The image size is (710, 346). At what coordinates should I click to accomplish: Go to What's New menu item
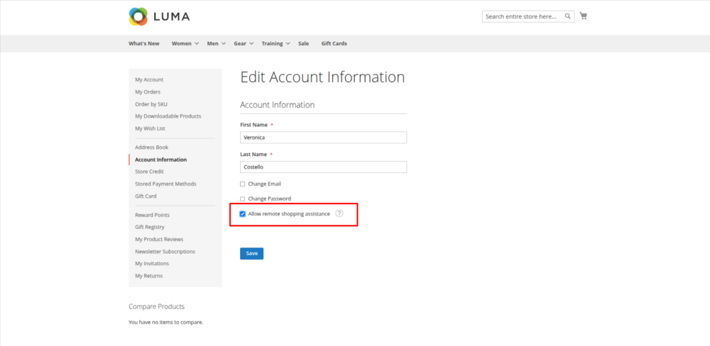pyautogui.click(x=143, y=43)
